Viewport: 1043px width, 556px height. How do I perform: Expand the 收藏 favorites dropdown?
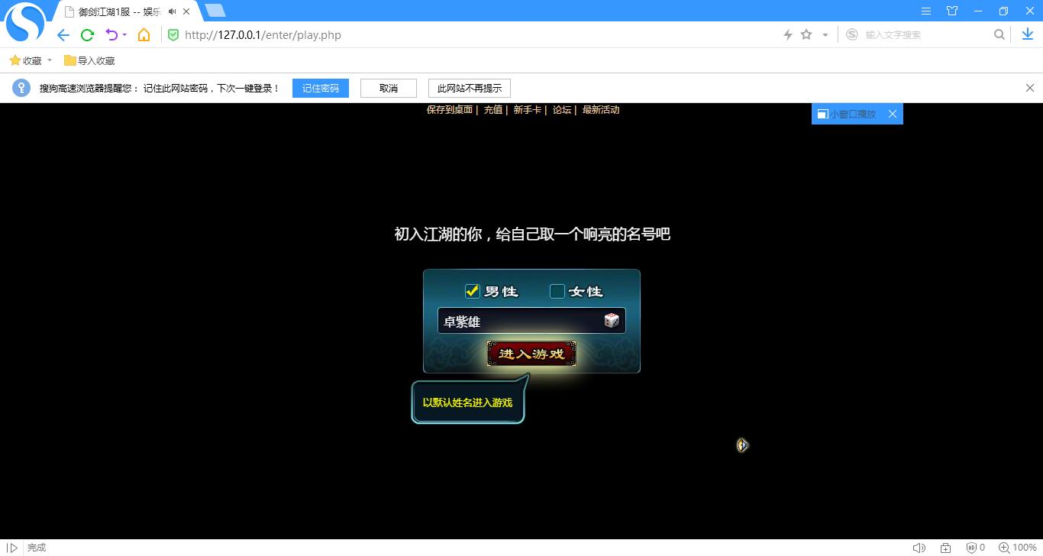(50, 60)
